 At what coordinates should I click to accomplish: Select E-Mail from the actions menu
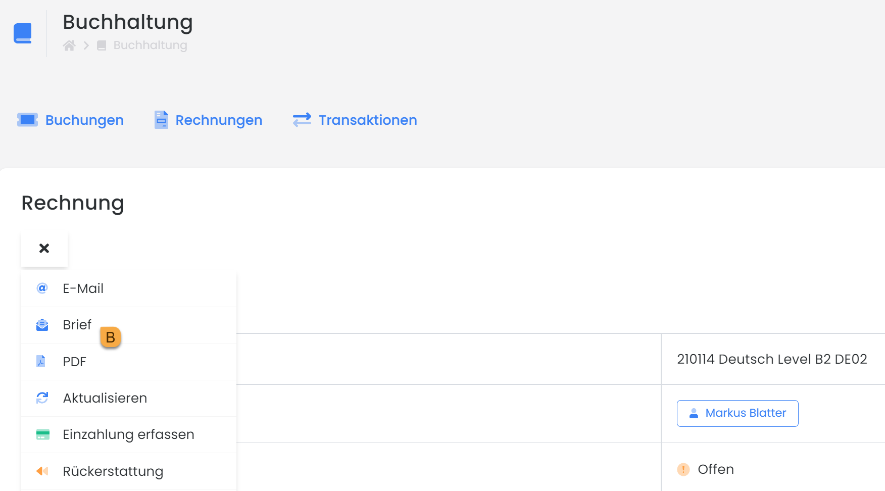83,288
